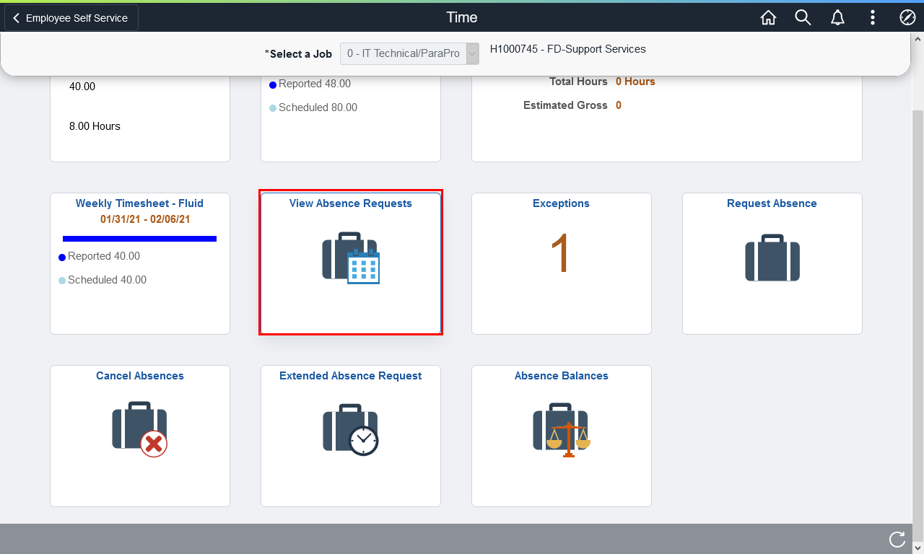Click the Scheduled 40.00 legend entry

click(x=103, y=280)
